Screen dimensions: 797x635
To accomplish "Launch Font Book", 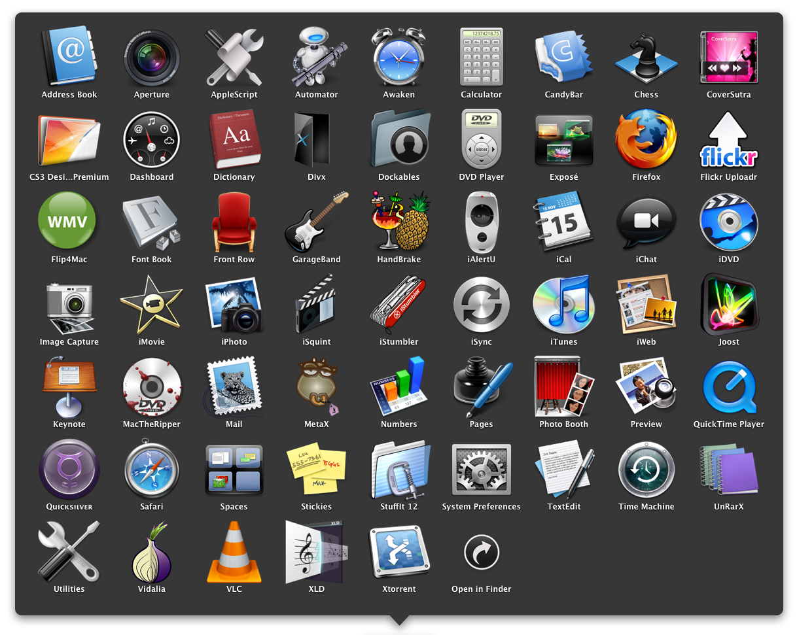I will pos(152,222).
